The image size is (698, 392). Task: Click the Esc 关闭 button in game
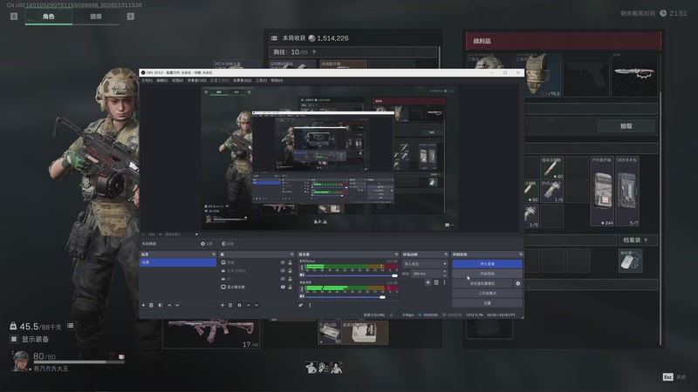point(674,377)
